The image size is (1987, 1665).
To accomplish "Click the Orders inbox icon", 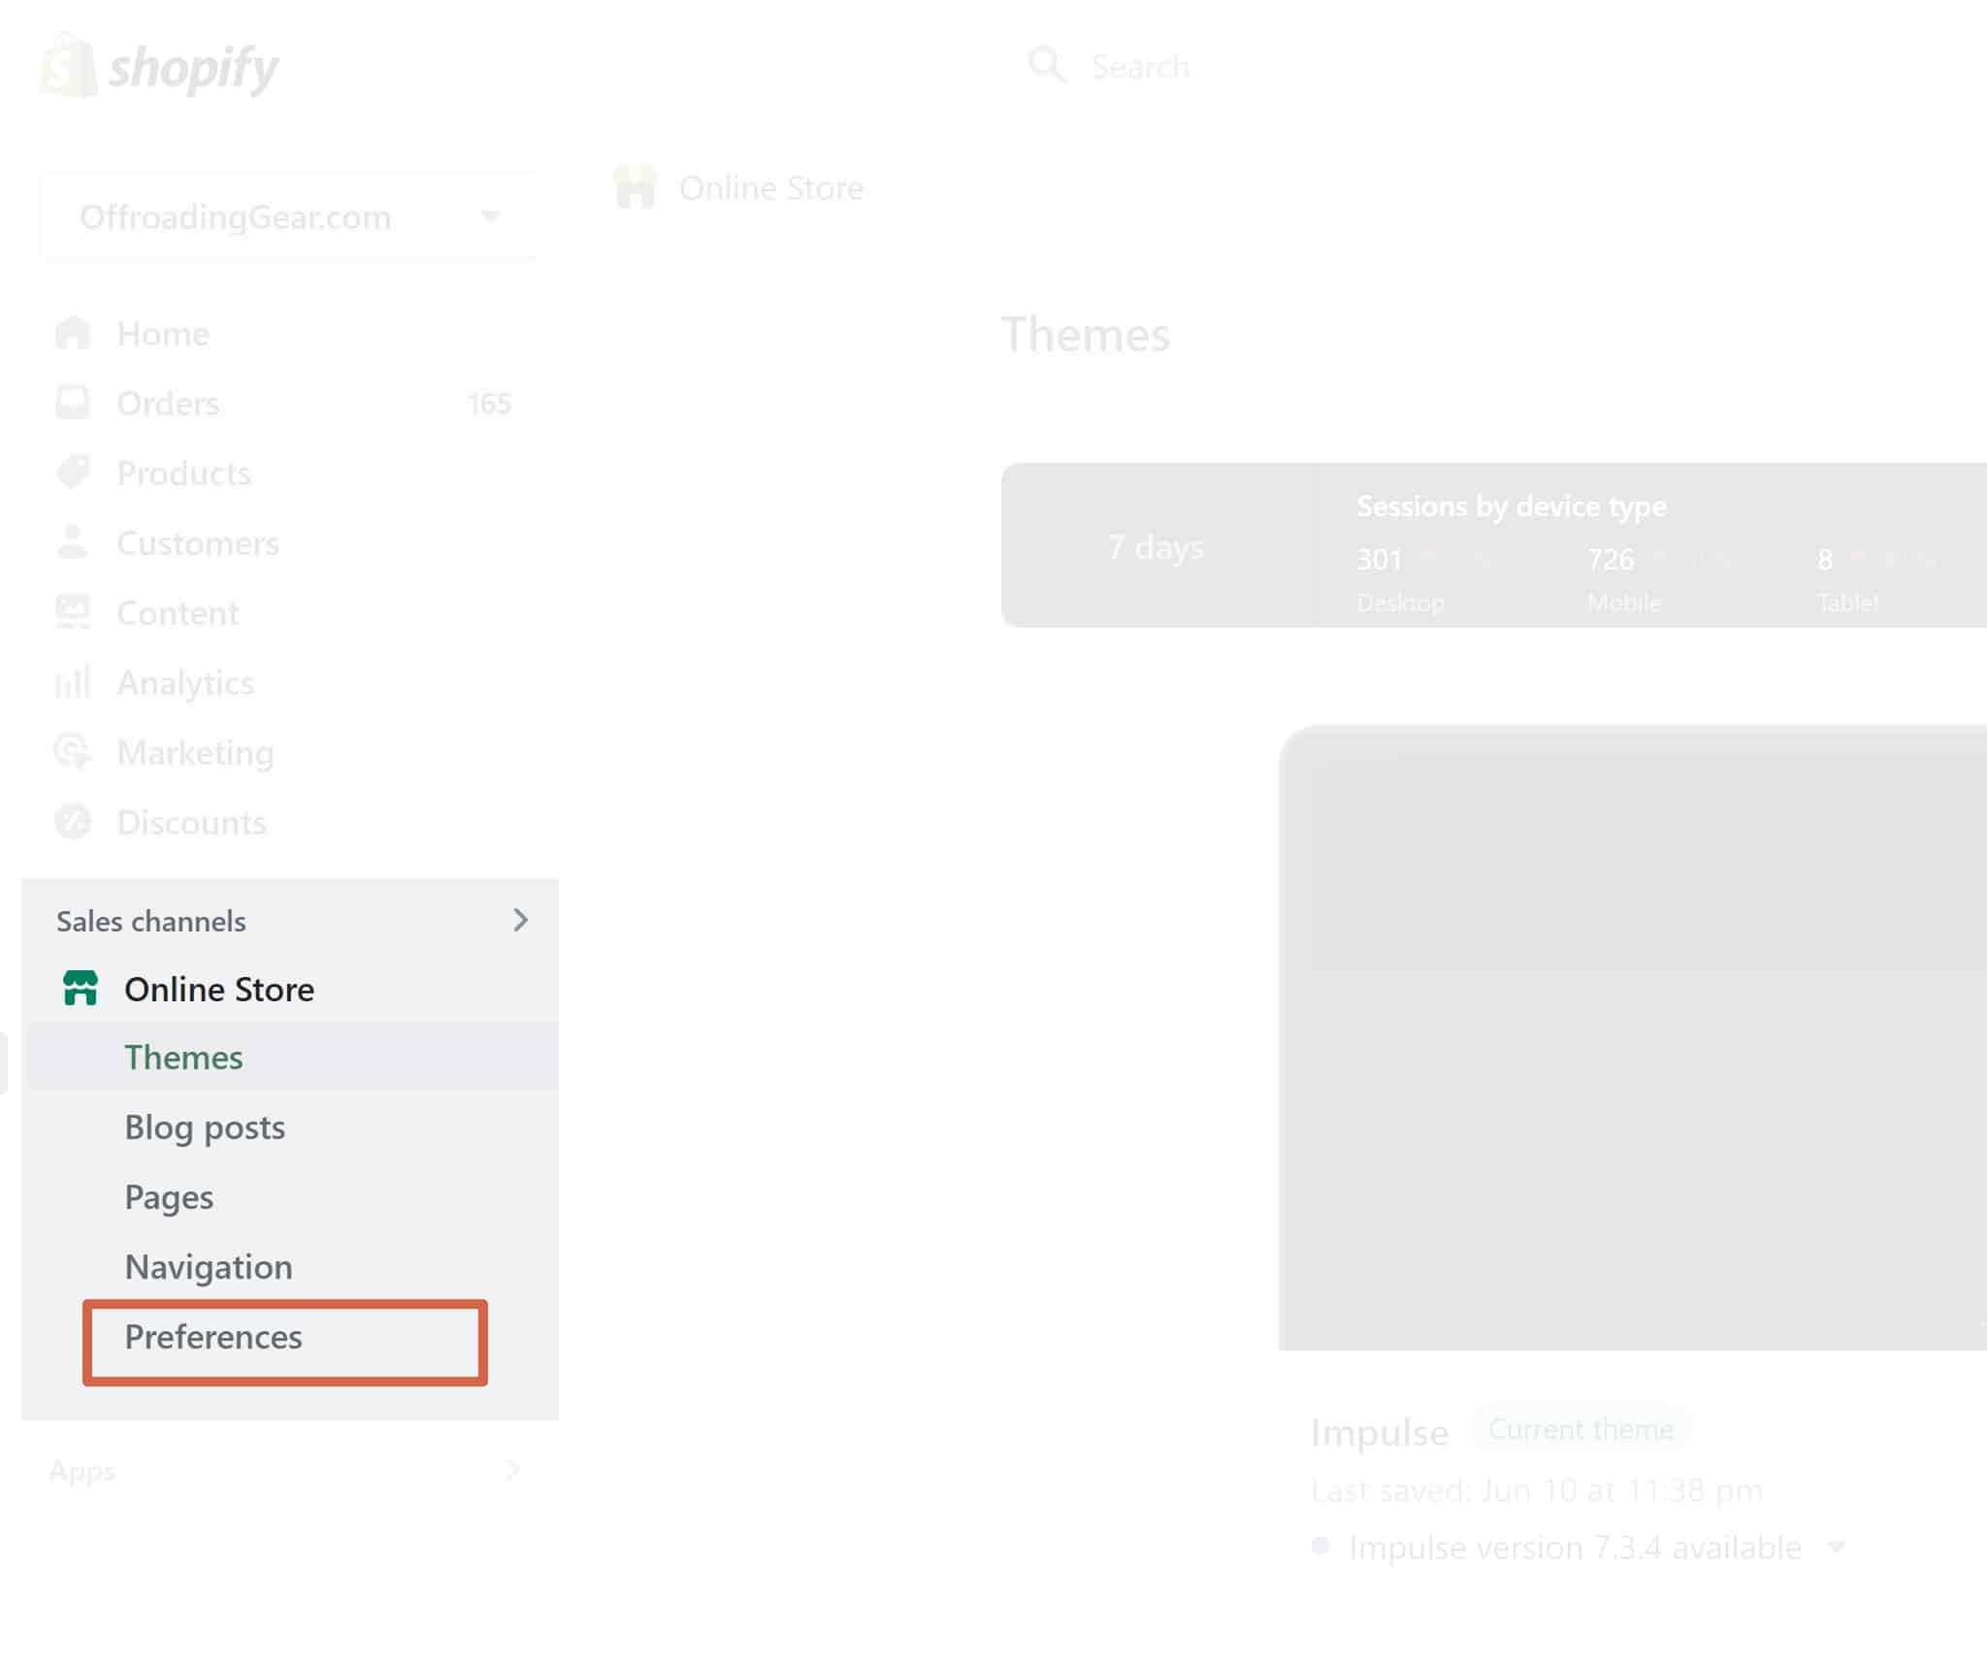I will pos(73,403).
